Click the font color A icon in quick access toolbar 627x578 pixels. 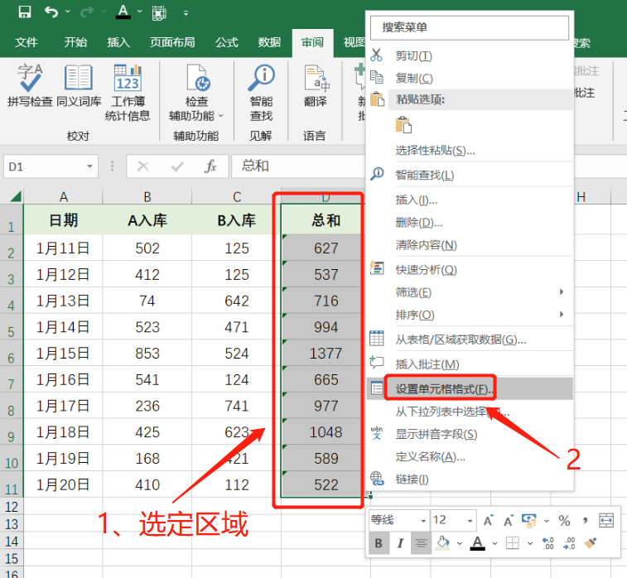pyautogui.click(x=123, y=12)
